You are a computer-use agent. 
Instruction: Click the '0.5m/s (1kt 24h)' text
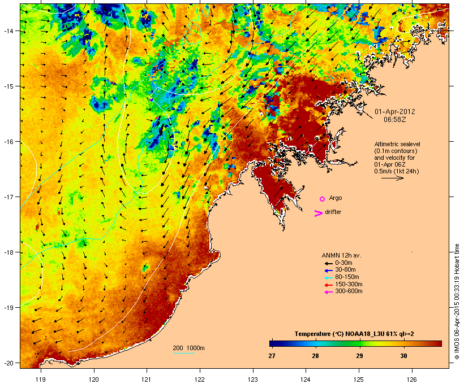397,171
